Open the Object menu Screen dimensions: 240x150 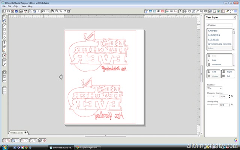pyautogui.click(x=16, y=6)
